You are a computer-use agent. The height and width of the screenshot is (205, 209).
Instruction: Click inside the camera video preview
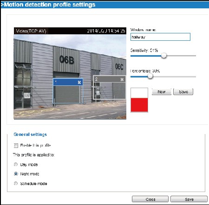click(x=70, y=77)
